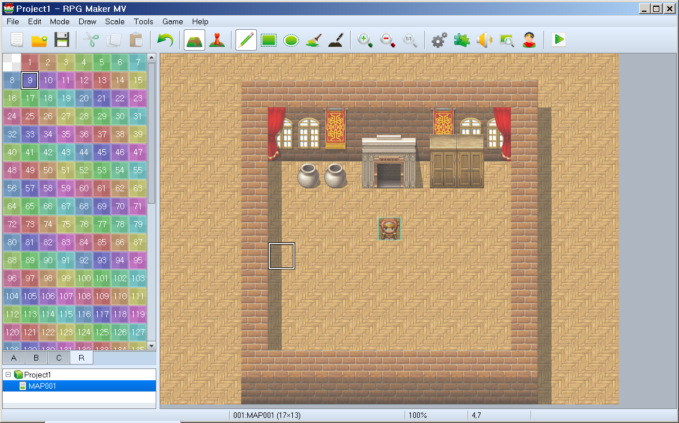679x423 pixels.
Task: Select the Ellipse drawing tool
Action: coord(291,40)
